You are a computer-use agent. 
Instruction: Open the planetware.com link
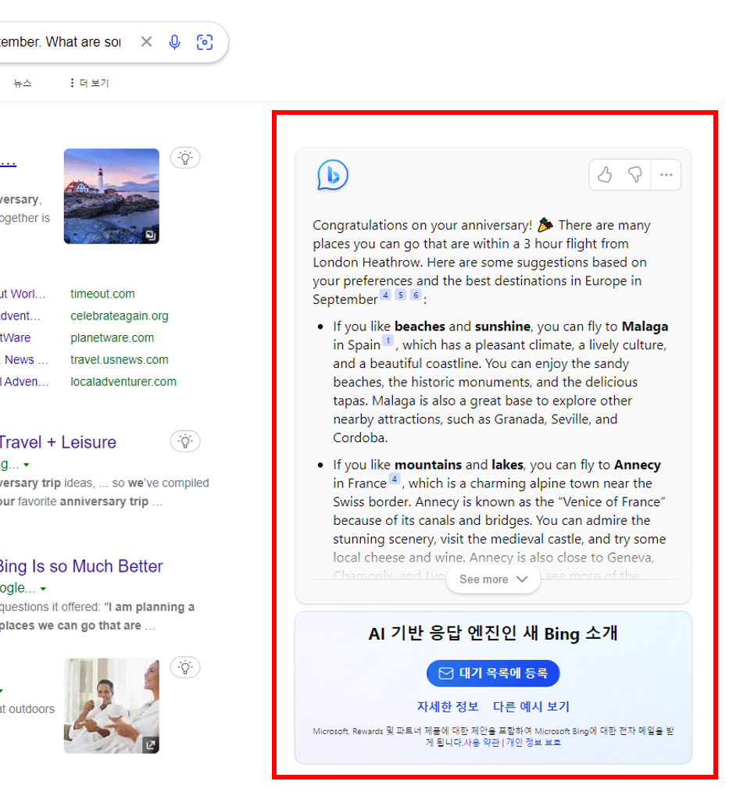click(x=113, y=338)
